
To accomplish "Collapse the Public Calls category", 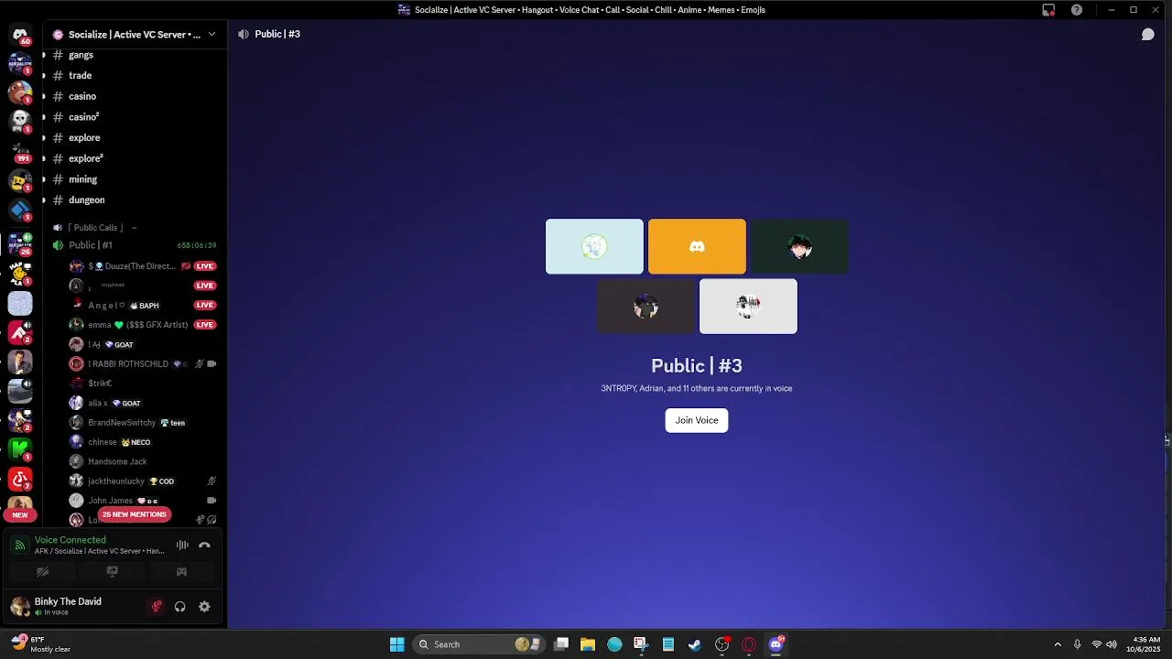I will pos(95,228).
